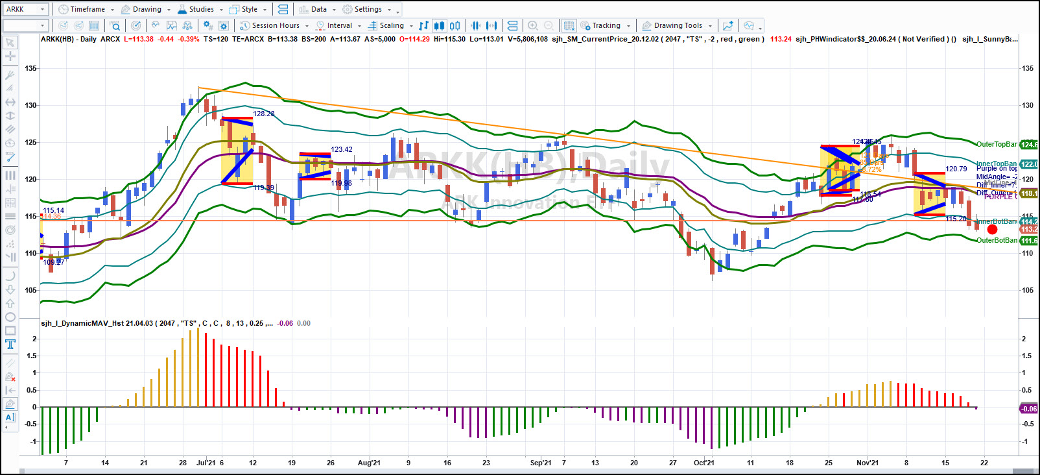Click the sjh_I_DynamicMAV_Hst study label

click(x=97, y=323)
